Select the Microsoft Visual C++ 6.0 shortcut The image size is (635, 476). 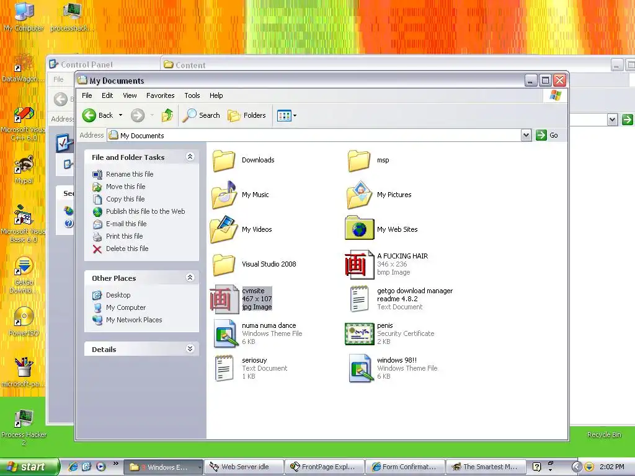23,123
